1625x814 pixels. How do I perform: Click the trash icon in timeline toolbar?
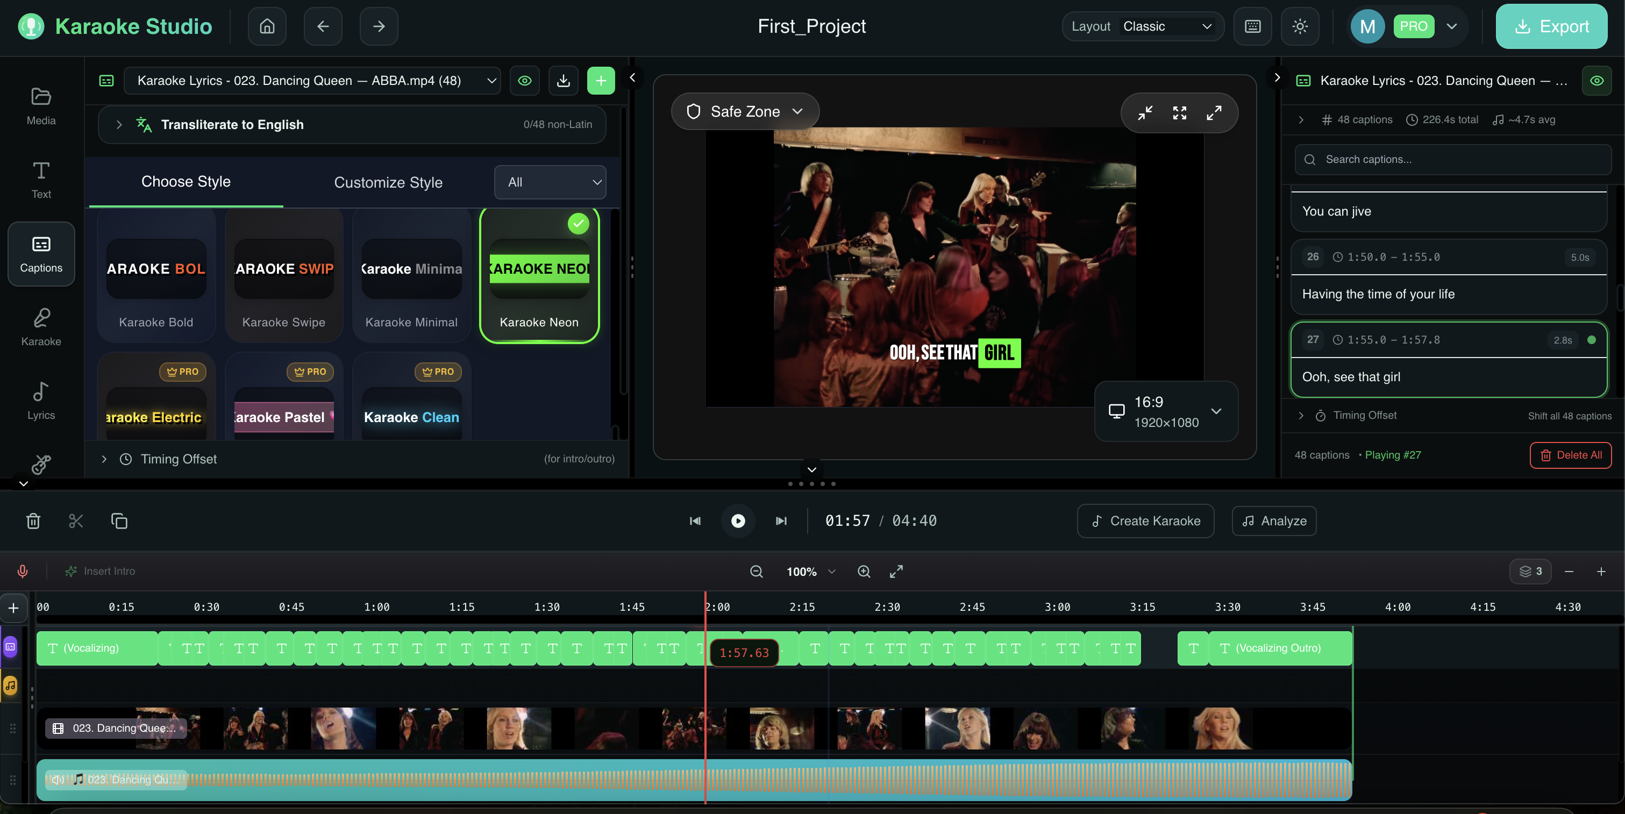pyautogui.click(x=33, y=521)
